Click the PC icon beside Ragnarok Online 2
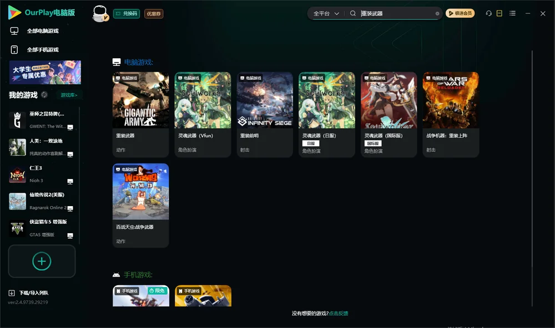The width and height of the screenshot is (555, 328). pos(70,208)
